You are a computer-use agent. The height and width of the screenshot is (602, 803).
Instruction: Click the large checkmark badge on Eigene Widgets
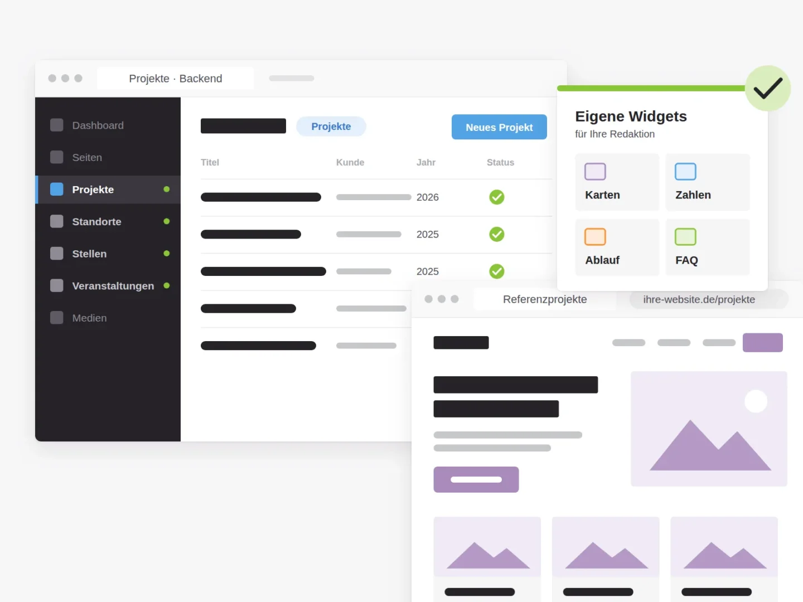coord(768,88)
